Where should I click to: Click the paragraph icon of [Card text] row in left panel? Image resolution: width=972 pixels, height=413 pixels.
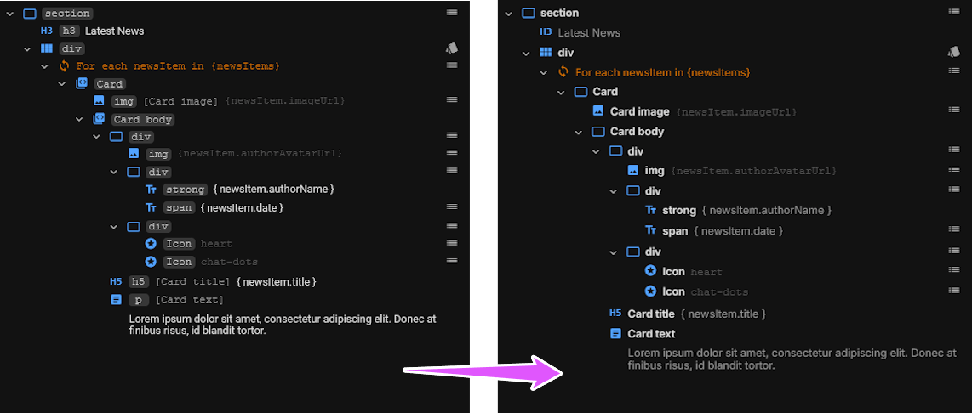pyautogui.click(x=116, y=300)
